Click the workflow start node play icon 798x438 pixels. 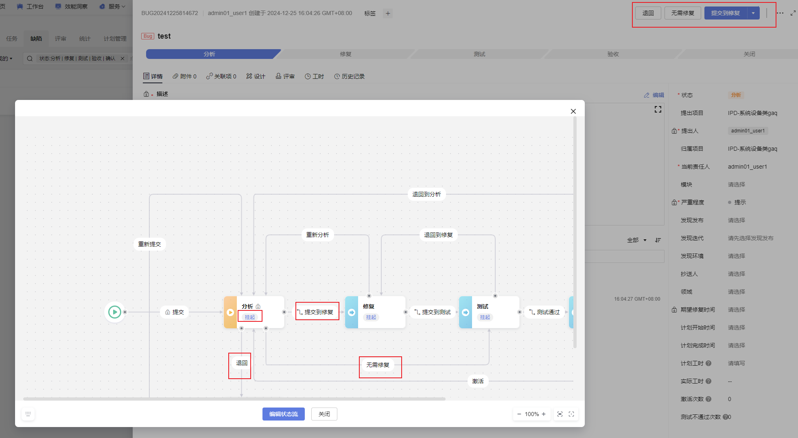(x=115, y=312)
